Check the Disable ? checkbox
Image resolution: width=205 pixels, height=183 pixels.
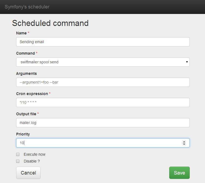coord(18,161)
